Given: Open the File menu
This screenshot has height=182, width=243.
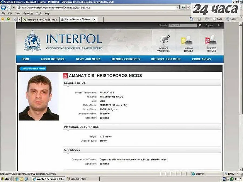Looking at the screenshot, I should [3, 13].
